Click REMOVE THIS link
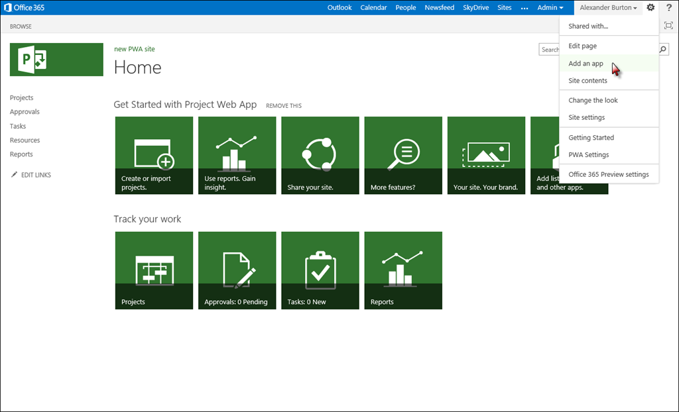The image size is (679, 412). 284,105
